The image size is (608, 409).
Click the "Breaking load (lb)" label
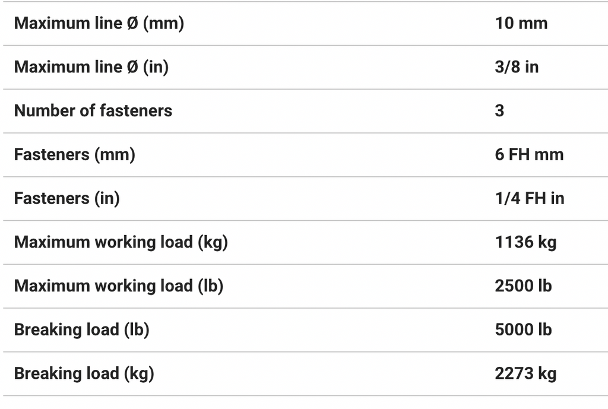pos(81,330)
